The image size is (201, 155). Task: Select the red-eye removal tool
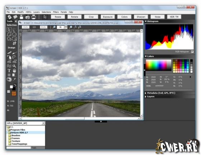click(9, 79)
